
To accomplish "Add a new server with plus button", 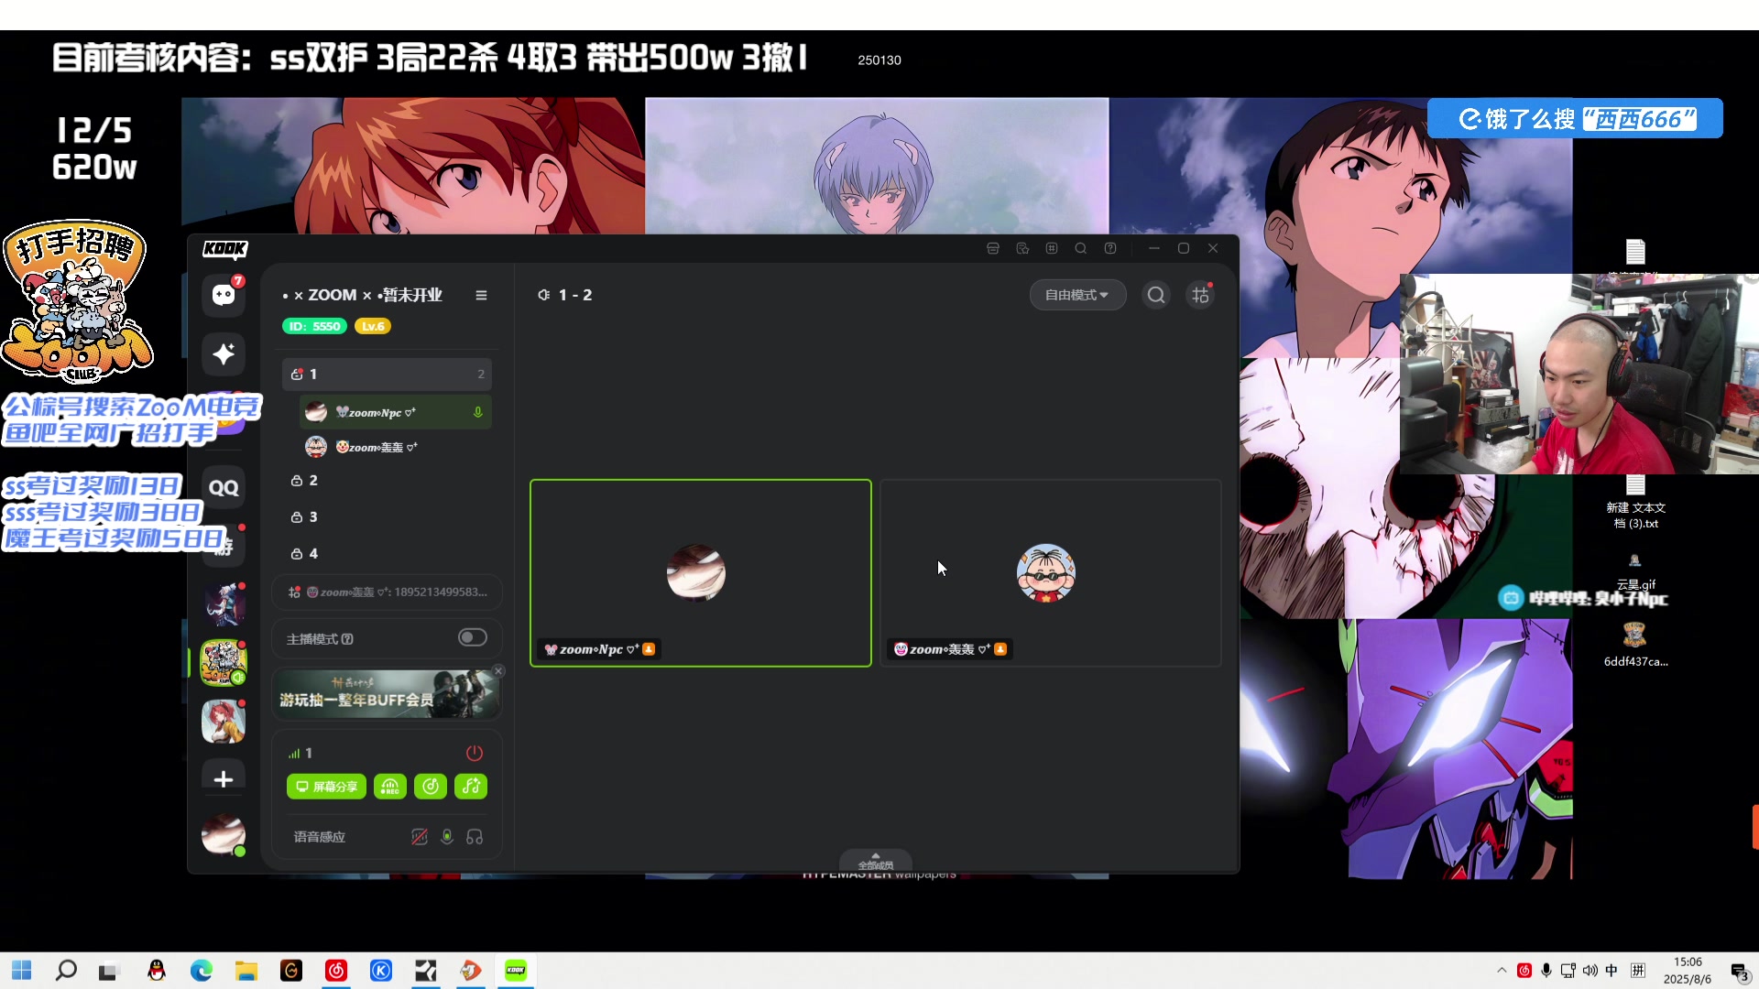I will point(224,779).
